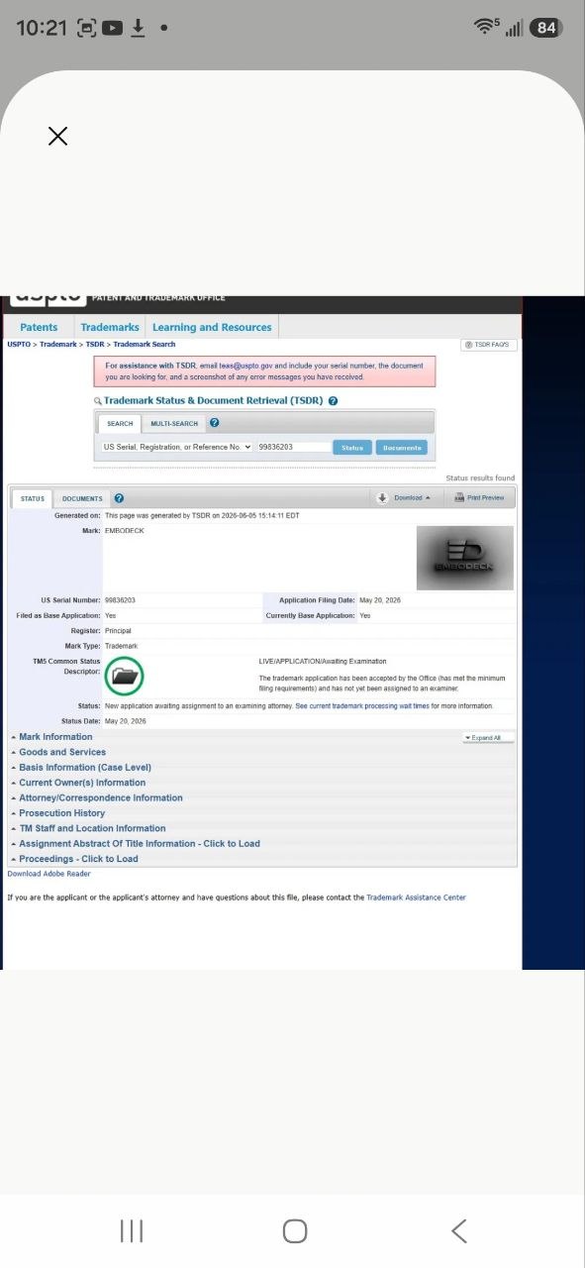The width and height of the screenshot is (585, 1268).
Task: Close the image viewer with the X
Action: (x=57, y=137)
